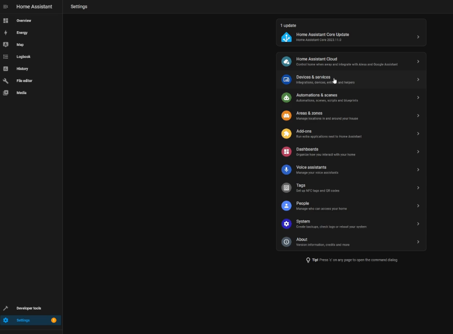Click the 'Home Assistant' sidebar title

point(34,7)
